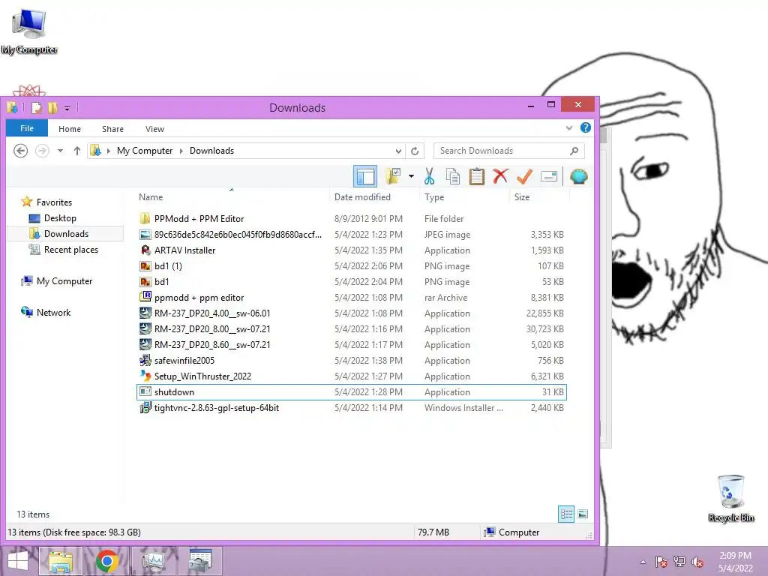The image size is (768, 576).
Task: Sort by the Type column header
Action: coord(434,197)
